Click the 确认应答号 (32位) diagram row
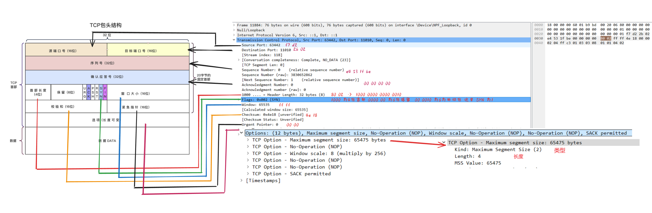Screen dimensions: 652x213 tap(107, 77)
